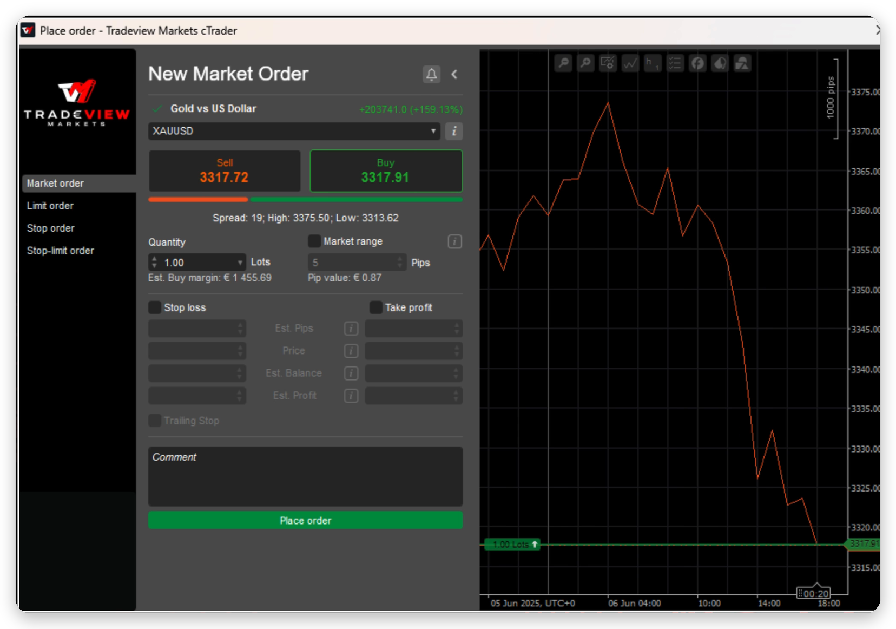Click info icon beside Est. Pips
This screenshot has width=896, height=629.
[x=351, y=329]
